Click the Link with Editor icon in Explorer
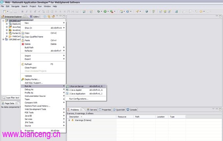 [x=49, y=17]
